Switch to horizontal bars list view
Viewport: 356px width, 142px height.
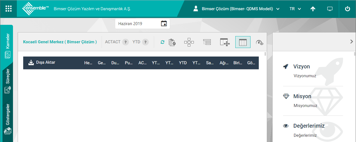(207, 42)
